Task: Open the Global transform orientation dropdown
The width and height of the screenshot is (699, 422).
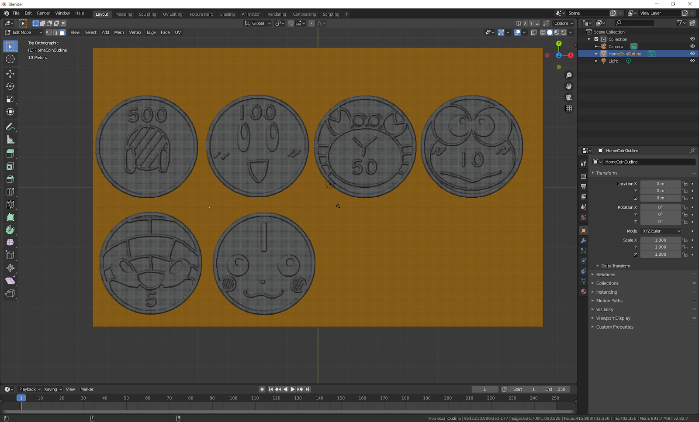Action: pyautogui.click(x=258, y=23)
